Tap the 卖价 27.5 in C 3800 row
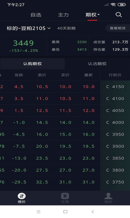 tap(42, 170)
